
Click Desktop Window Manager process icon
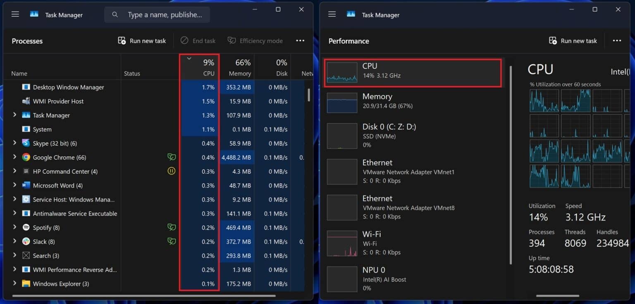26,87
